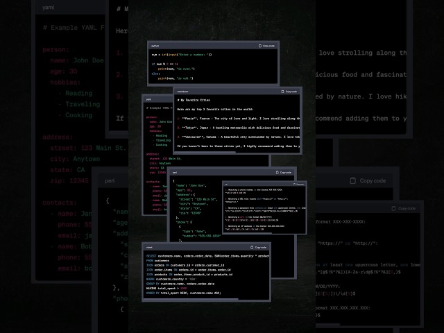Image resolution: width=444 pixels, height=333 pixels.
Task: Click the 'JOIN order_items ON orders.id' line
Action: pos(189,270)
